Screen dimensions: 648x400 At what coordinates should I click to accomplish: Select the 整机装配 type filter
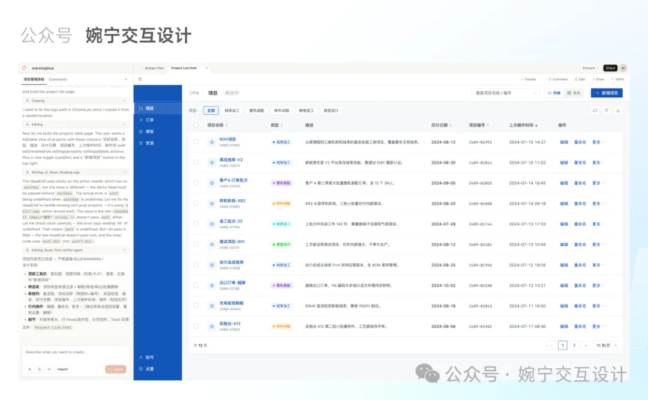[x=257, y=111]
